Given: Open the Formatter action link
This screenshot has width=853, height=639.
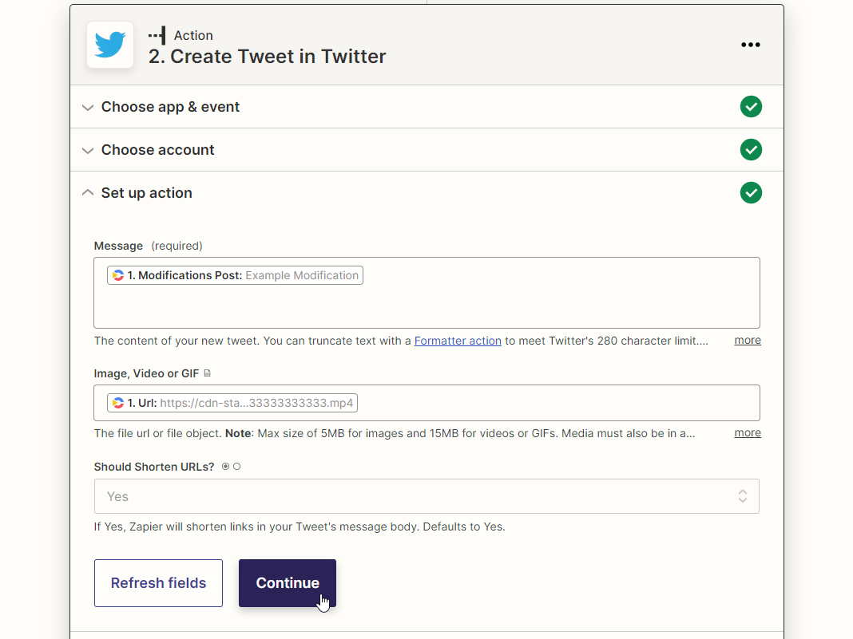Looking at the screenshot, I should tap(458, 341).
